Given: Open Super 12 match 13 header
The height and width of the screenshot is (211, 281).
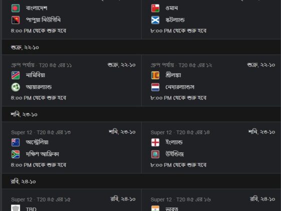Looking at the screenshot, I should click(x=41, y=132).
